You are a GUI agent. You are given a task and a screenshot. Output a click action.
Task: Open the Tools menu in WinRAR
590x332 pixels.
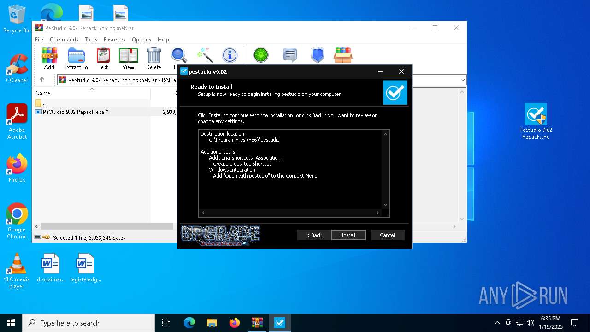click(x=91, y=40)
